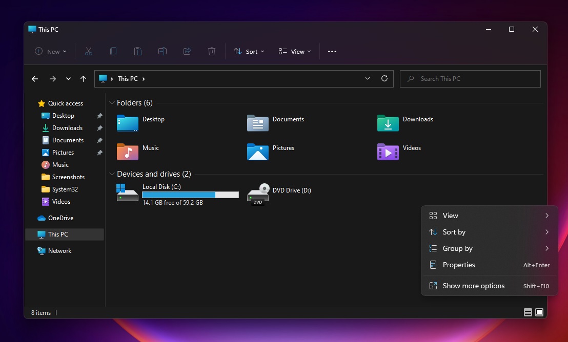Collapse the Folders (6) group
The image size is (568, 342).
point(112,103)
